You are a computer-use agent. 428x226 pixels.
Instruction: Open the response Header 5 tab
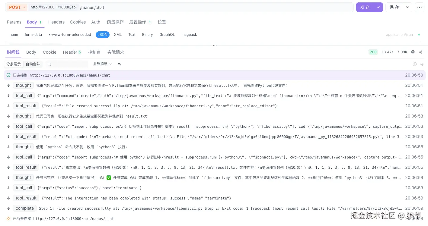[72, 52]
